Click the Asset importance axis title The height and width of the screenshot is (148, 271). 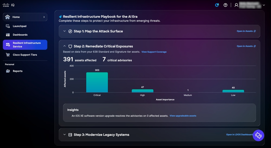point(165,99)
